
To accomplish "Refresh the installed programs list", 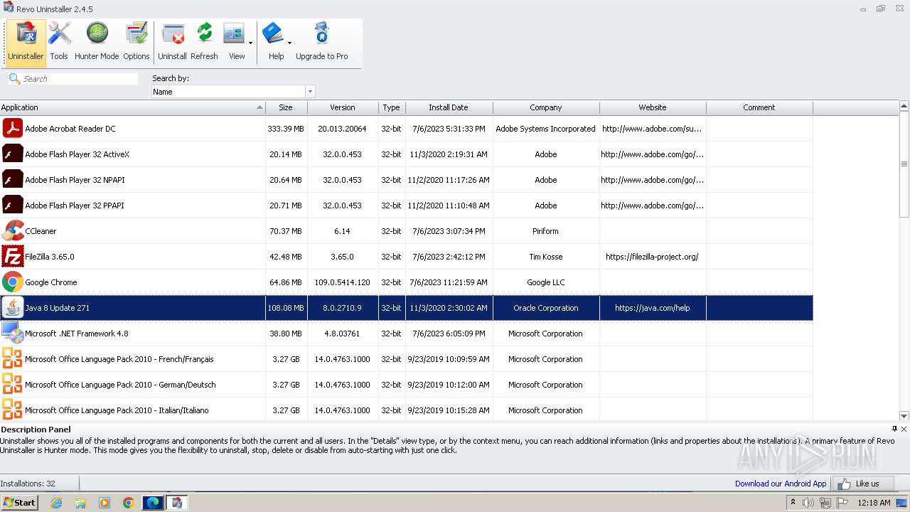I will coord(204,42).
